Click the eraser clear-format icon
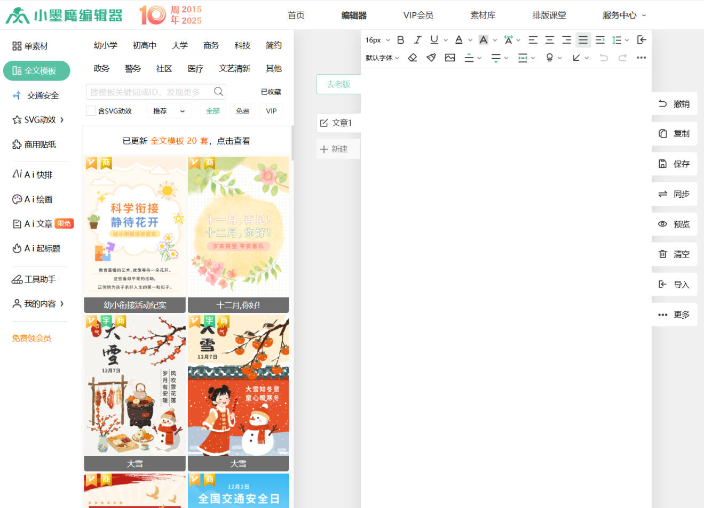 (x=413, y=58)
